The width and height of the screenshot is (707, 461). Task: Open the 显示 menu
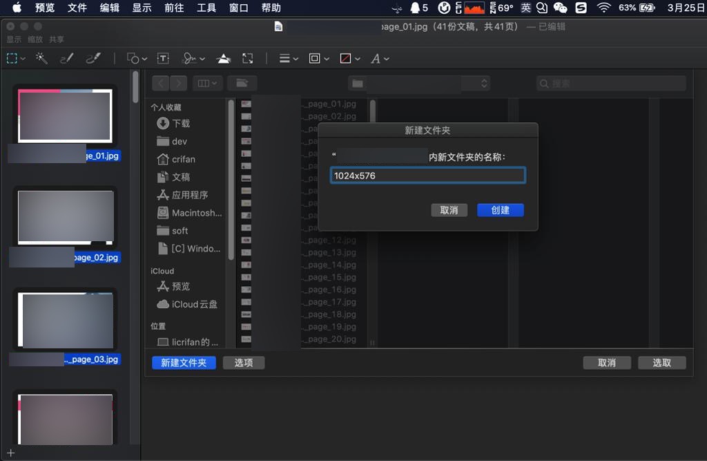(142, 8)
